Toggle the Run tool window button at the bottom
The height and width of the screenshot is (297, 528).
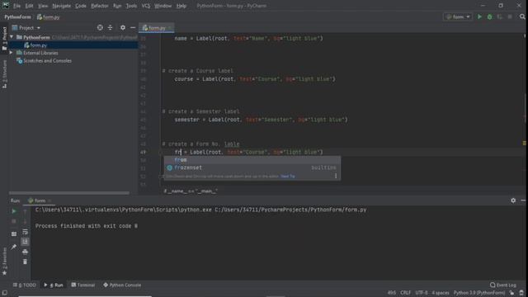click(x=54, y=285)
